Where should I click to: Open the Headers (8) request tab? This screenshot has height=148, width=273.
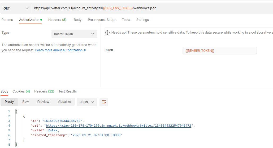(57, 20)
